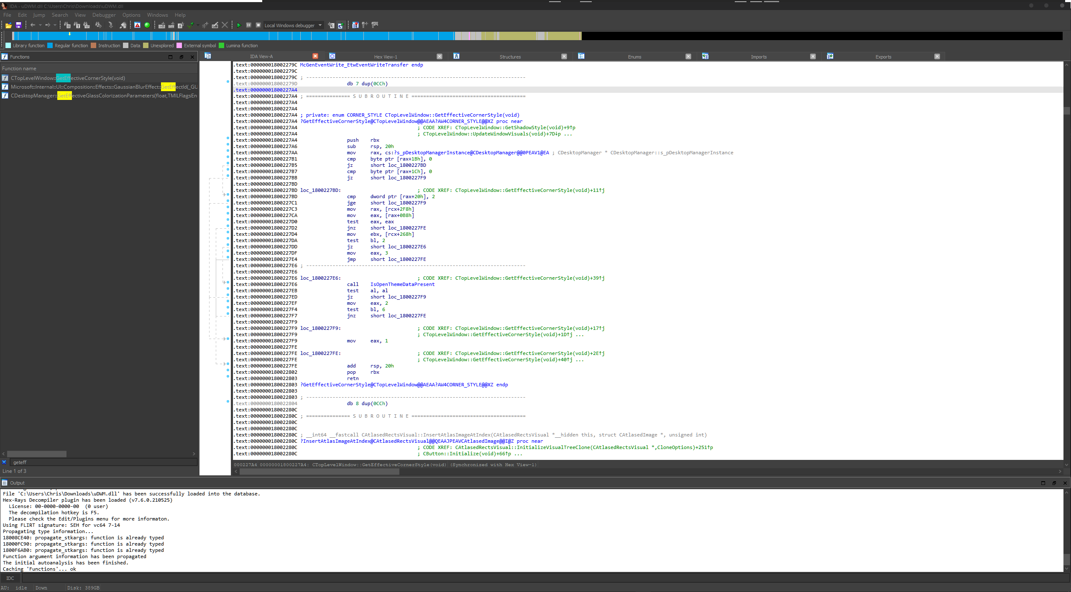
Task: Switch to the Imports tab
Action: pyautogui.click(x=758, y=57)
